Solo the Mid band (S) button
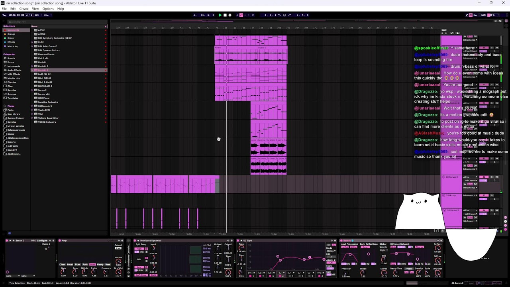 coord(146,261)
